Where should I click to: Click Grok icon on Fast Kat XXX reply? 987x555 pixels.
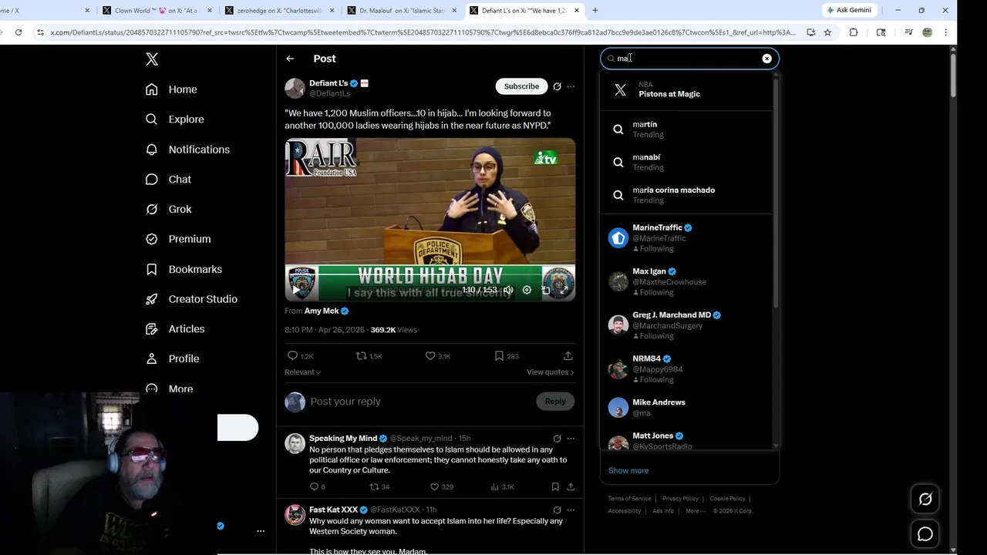[x=557, y=510]
